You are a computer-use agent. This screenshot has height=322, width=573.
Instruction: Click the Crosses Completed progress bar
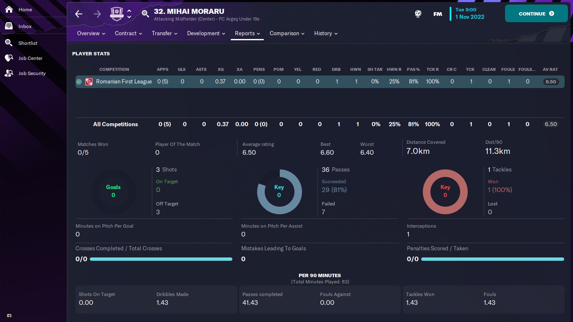(161, 259)
